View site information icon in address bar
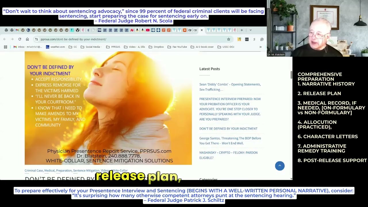 click(x=36, y=39)
